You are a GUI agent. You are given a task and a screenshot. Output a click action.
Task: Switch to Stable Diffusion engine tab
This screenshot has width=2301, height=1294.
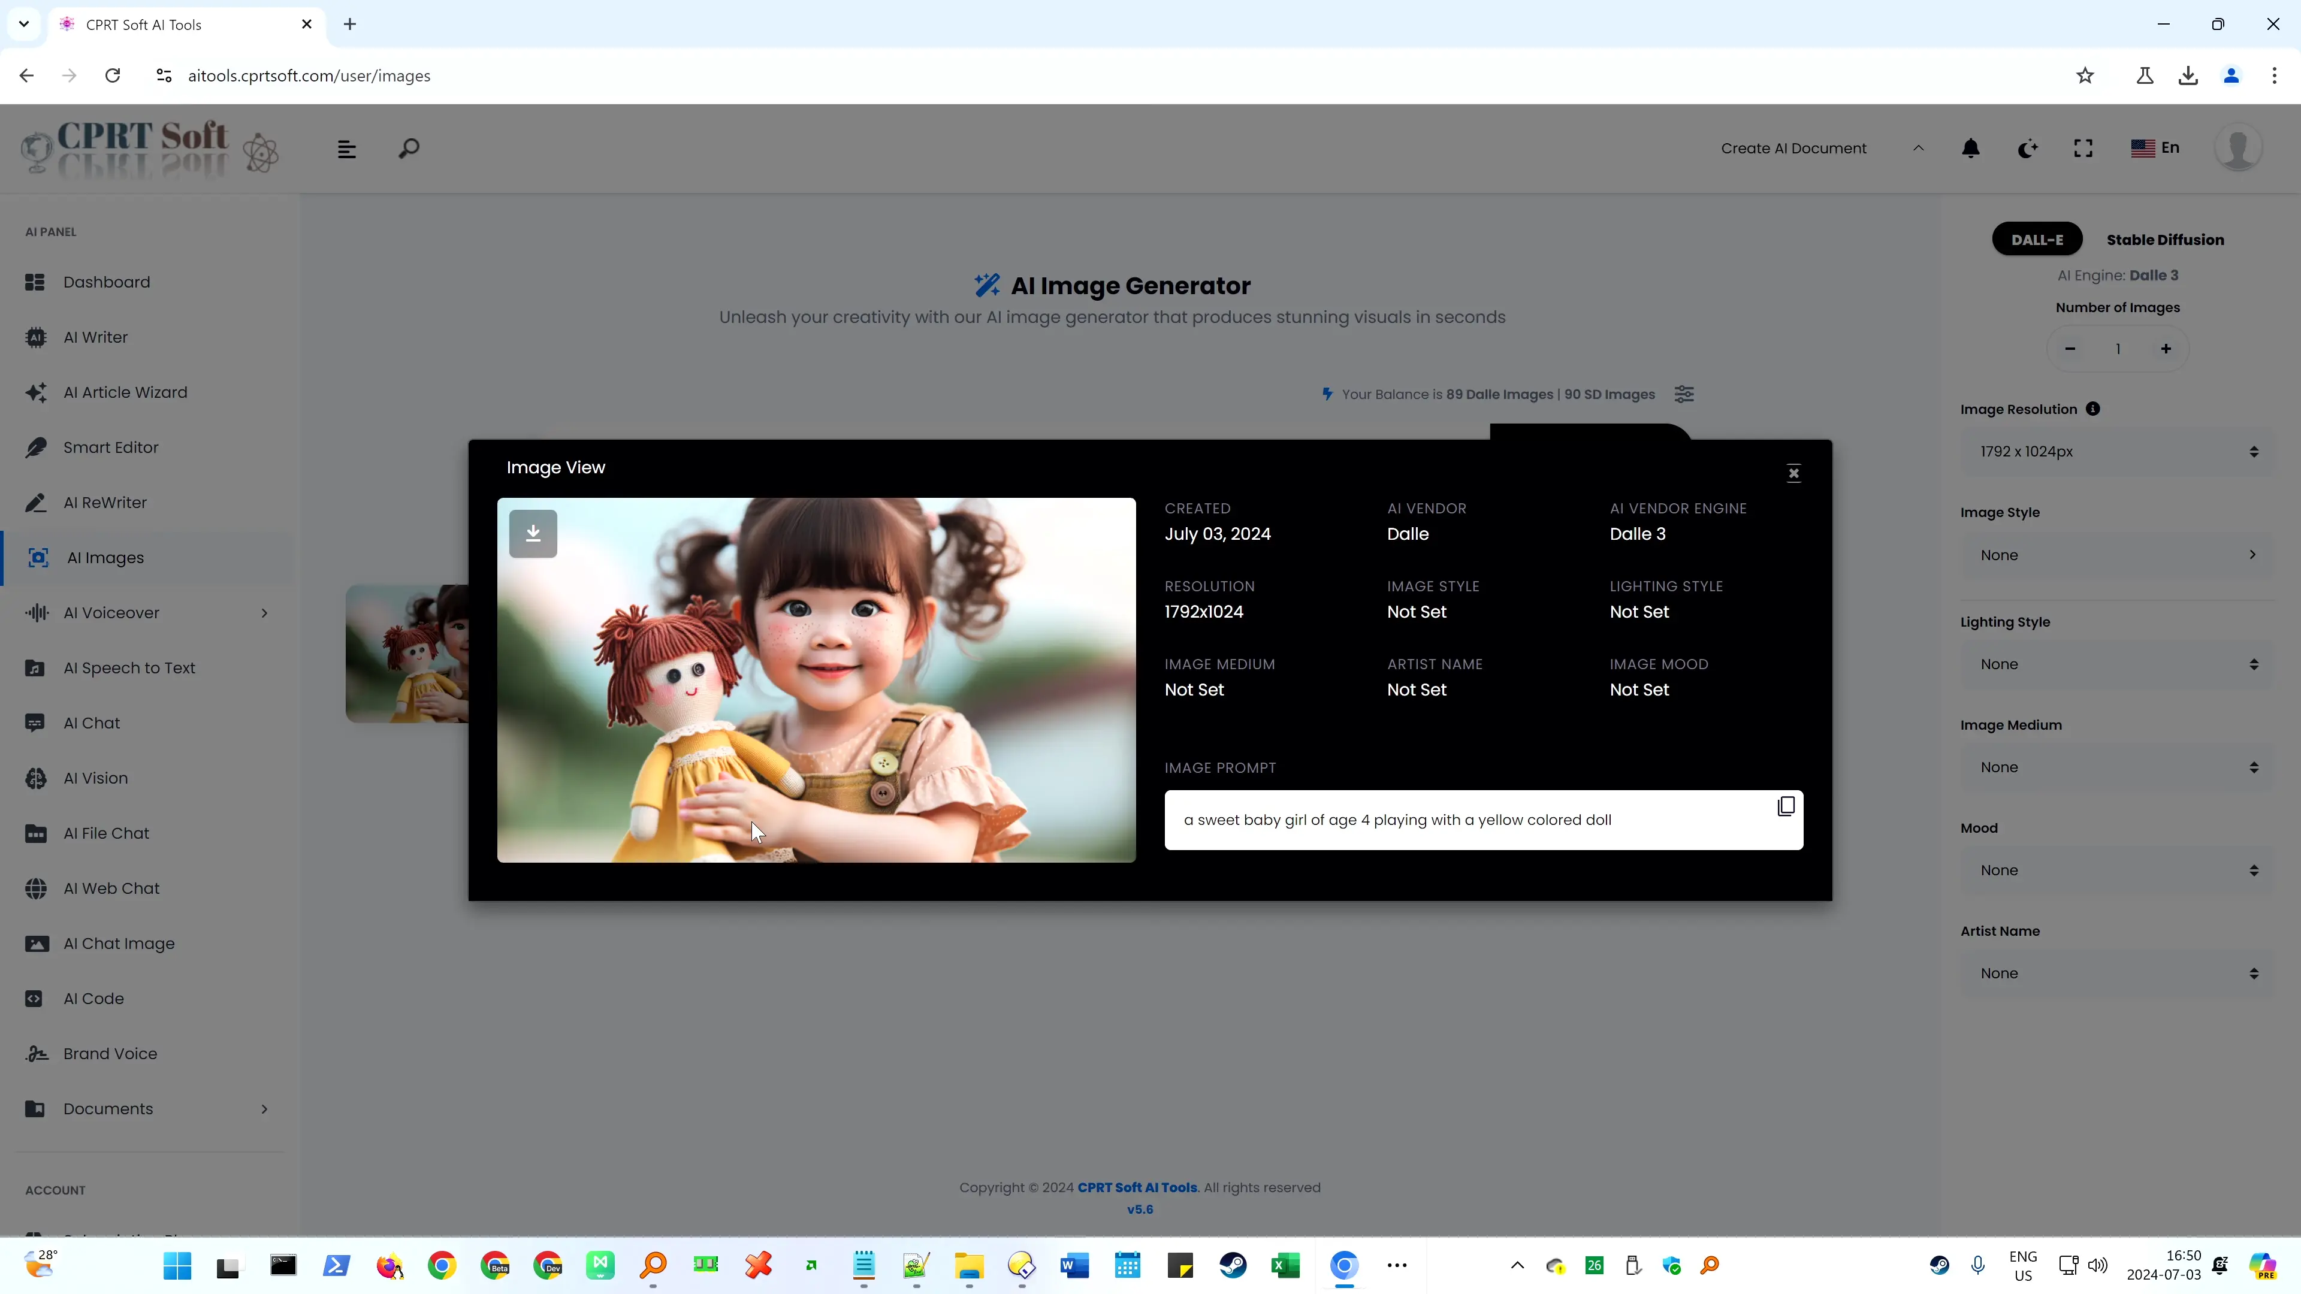(2167, 238)
